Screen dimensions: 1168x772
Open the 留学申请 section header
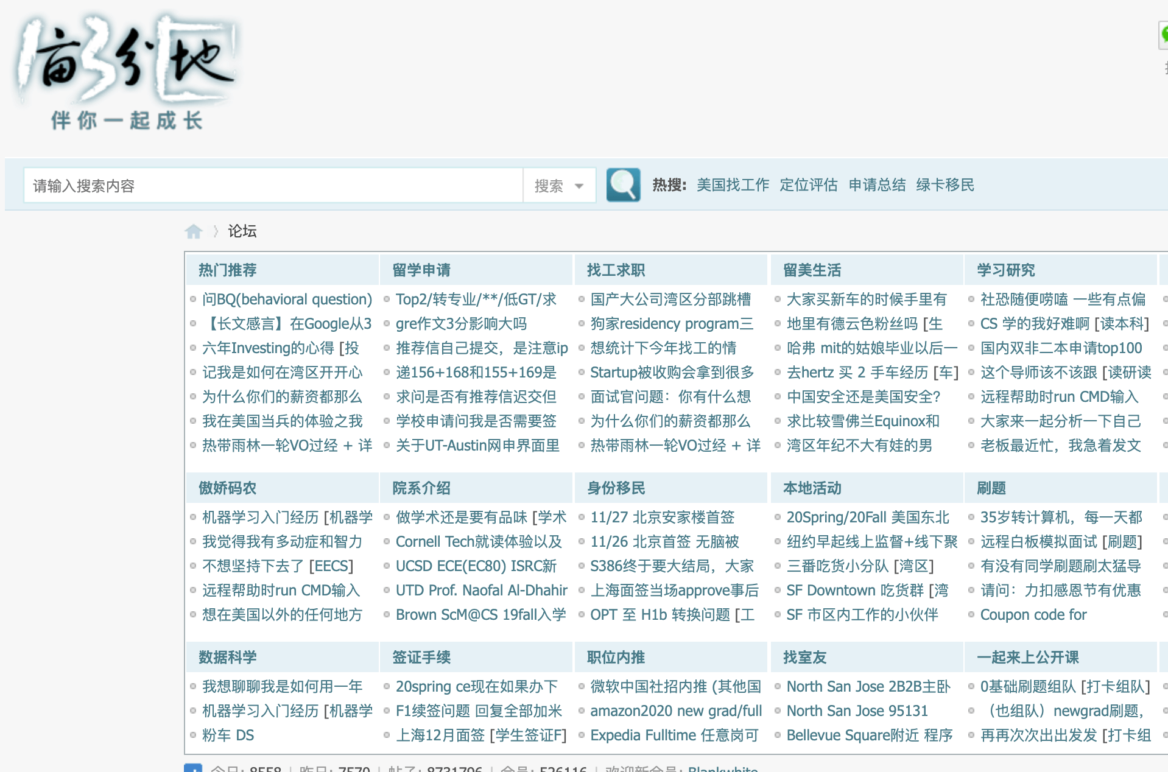(421, 270)
